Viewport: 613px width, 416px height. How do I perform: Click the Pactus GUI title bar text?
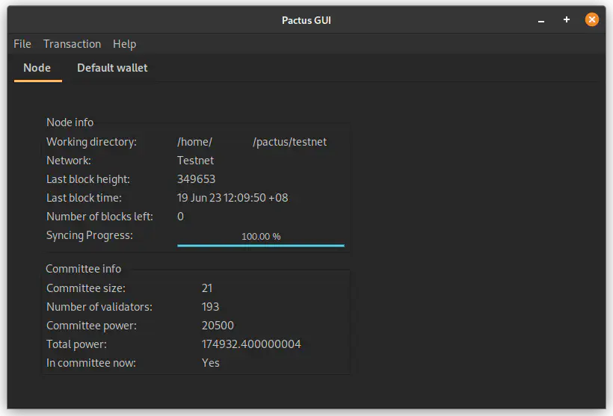pos(306,20)
